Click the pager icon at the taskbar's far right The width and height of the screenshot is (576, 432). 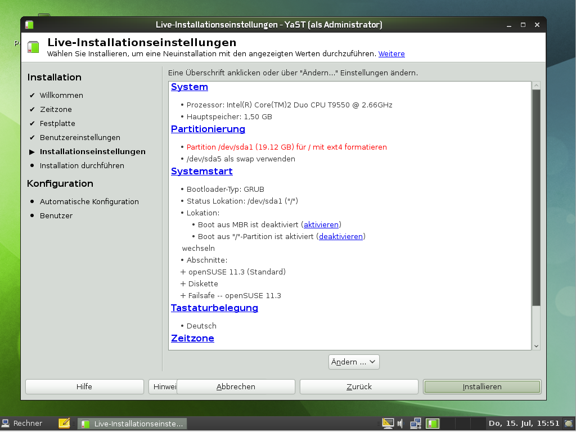pos(570,423)
